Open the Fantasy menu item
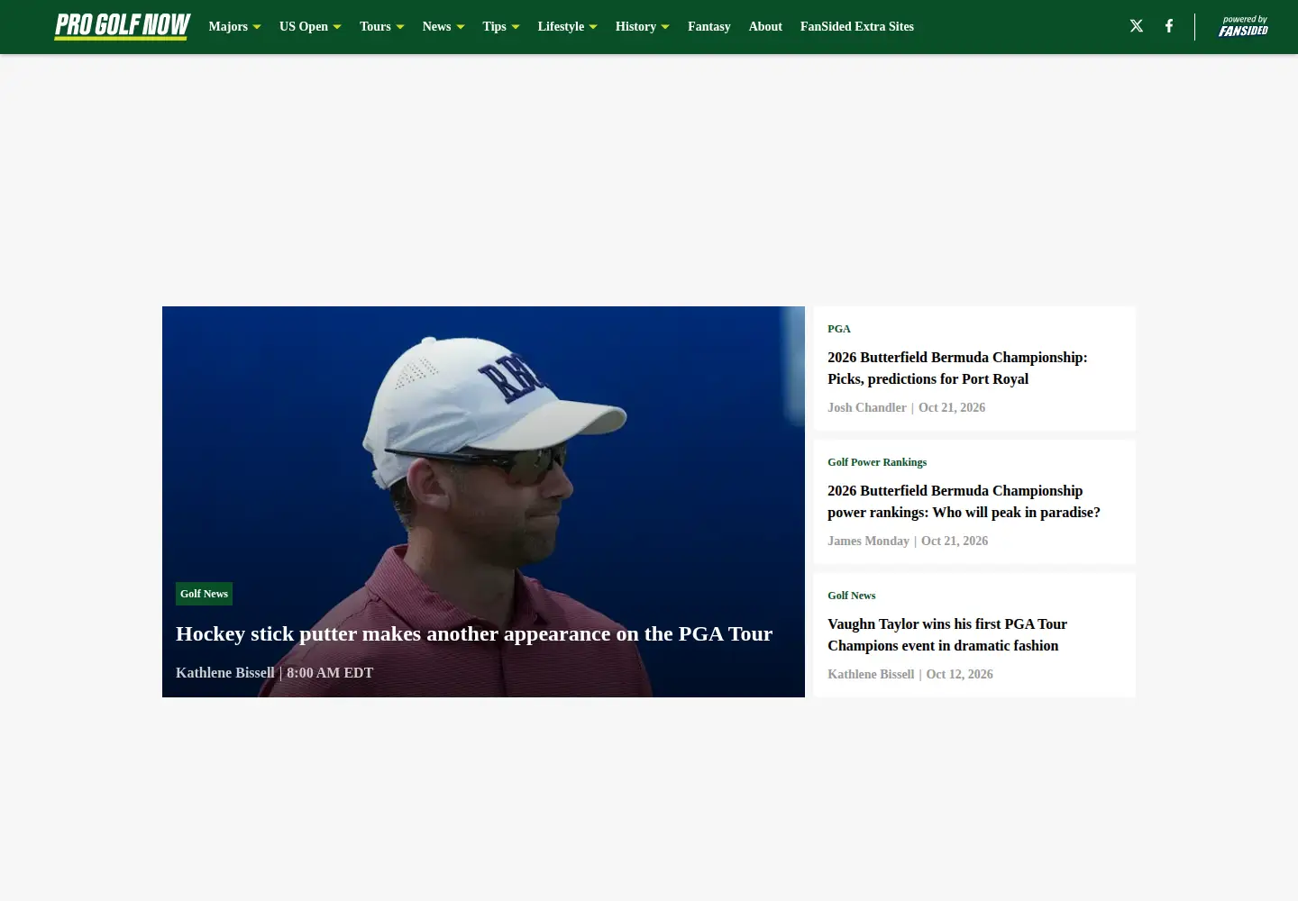 pyautogui.click(x=709, y=27)
